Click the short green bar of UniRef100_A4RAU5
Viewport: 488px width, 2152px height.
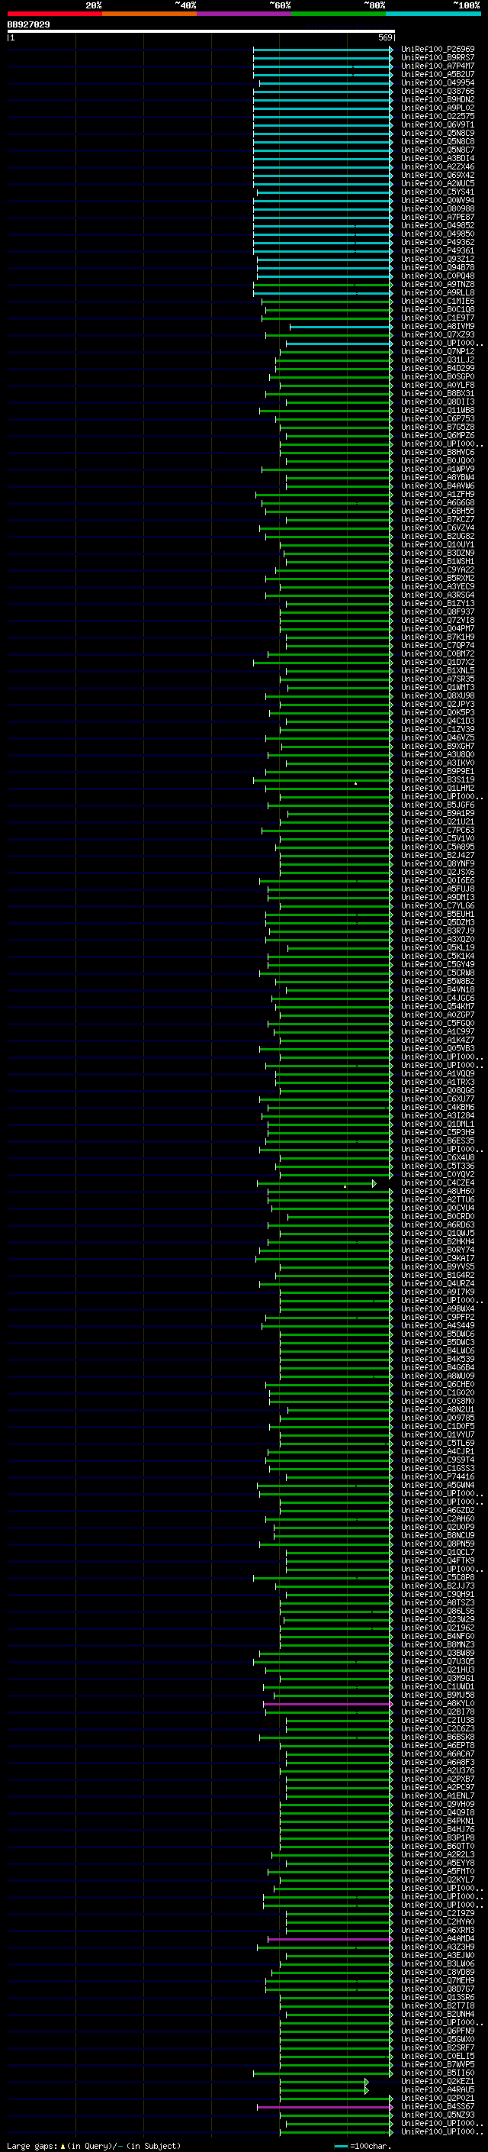[323, 2089]
